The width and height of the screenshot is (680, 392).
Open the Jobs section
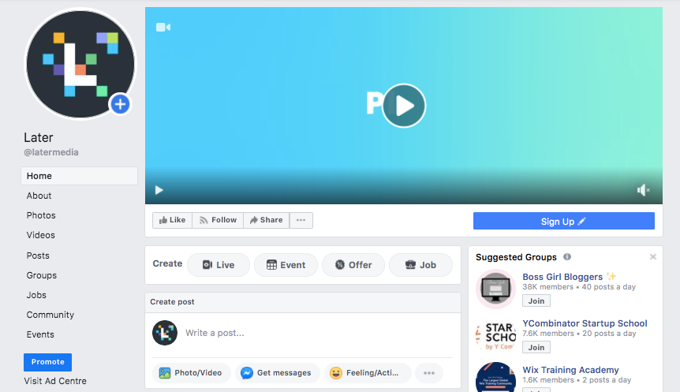36,295
